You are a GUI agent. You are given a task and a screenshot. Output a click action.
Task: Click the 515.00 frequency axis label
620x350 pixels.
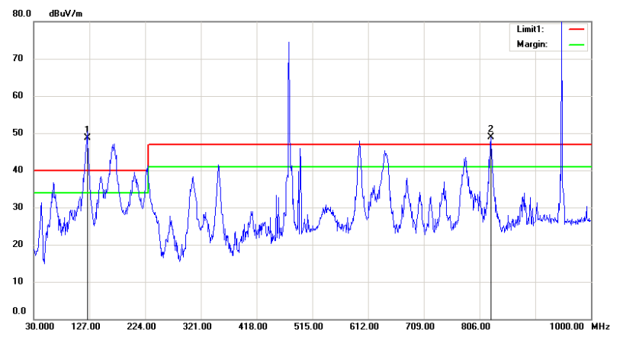click(309, 326)
